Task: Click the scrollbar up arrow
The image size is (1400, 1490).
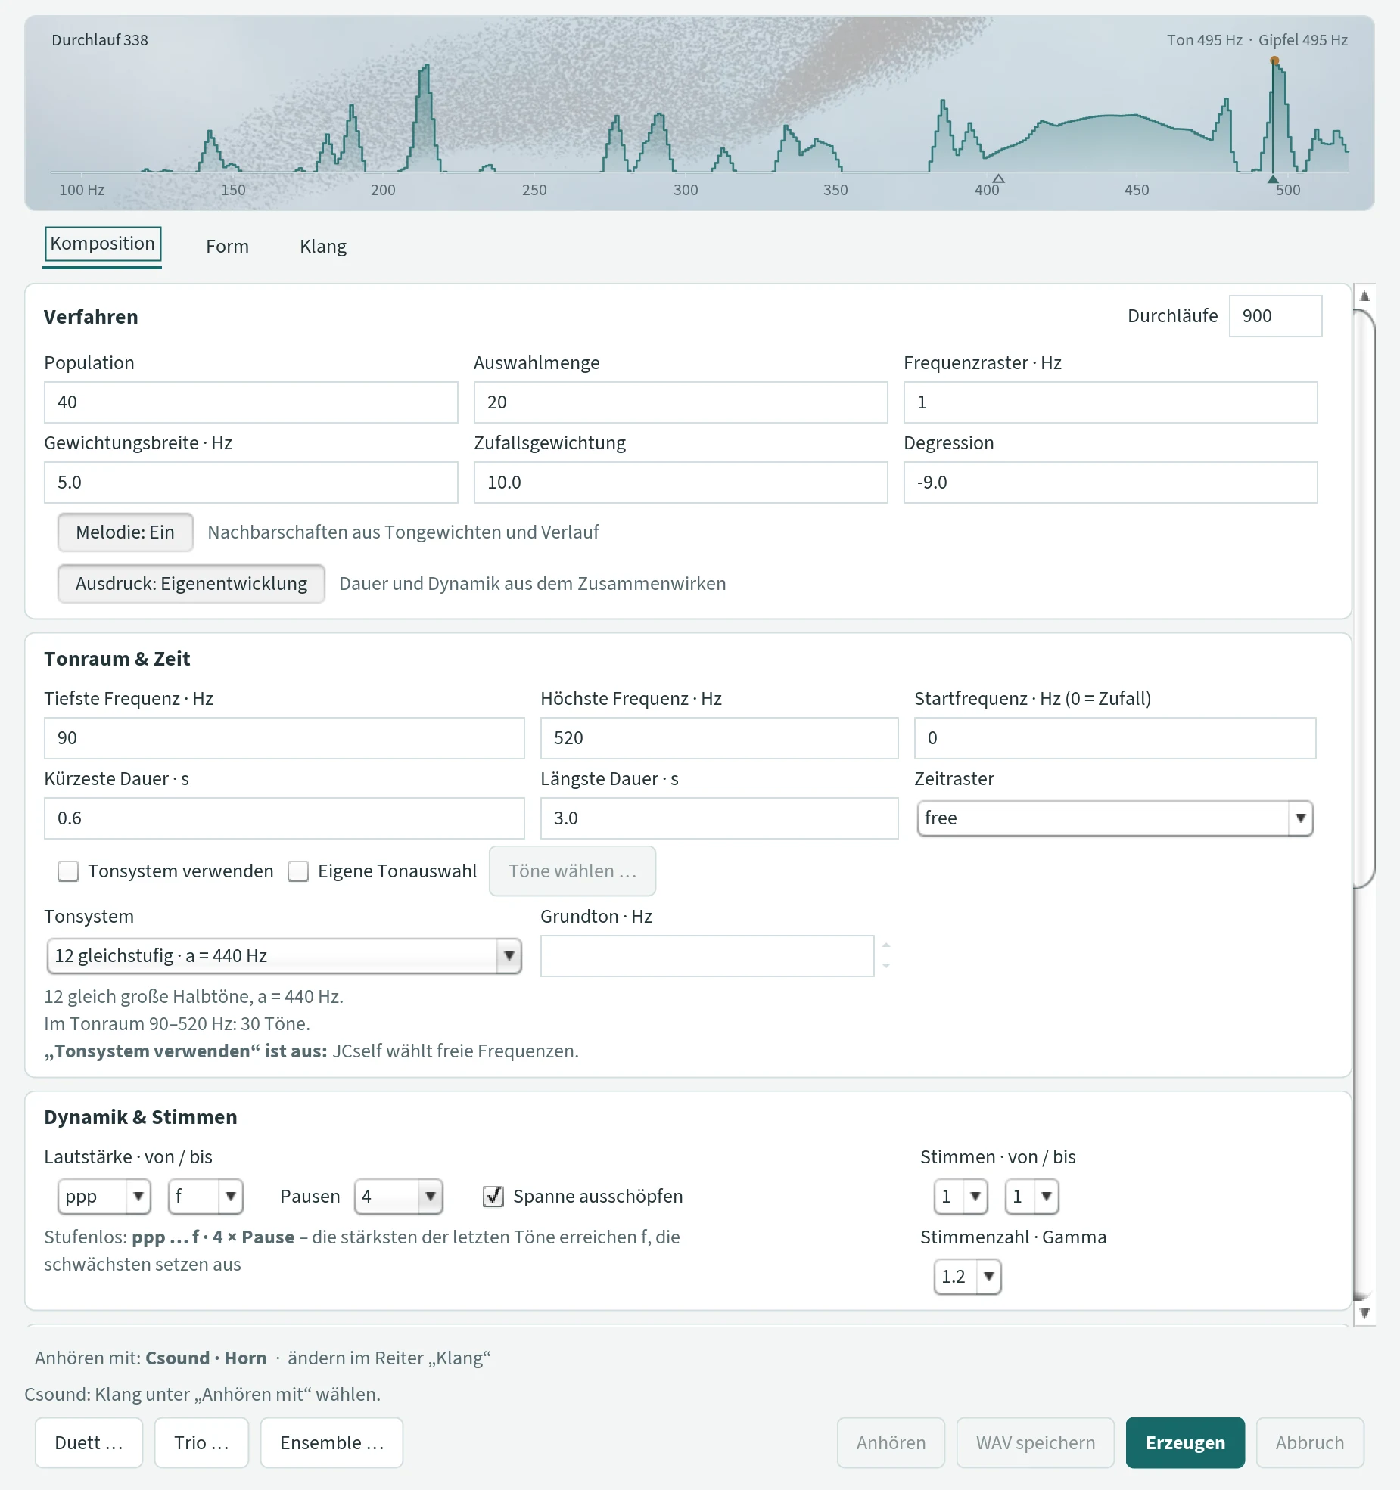Action: pyautogui.click(x=1364, y=296)
